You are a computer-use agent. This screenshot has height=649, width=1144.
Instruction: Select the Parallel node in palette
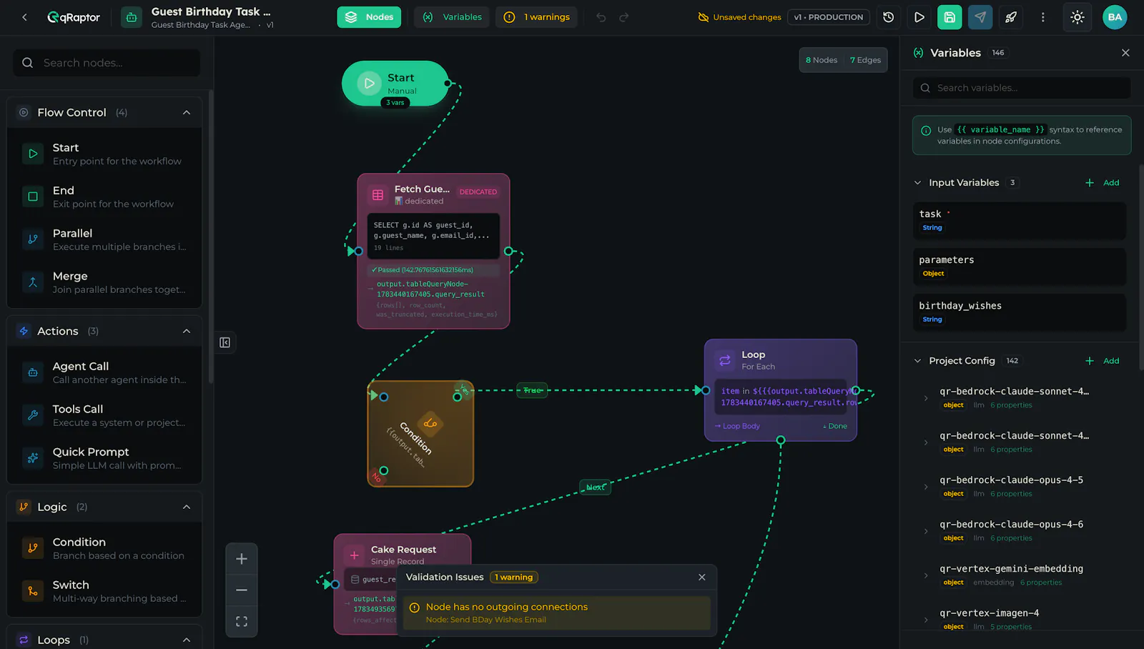click(x=105, y=240)
